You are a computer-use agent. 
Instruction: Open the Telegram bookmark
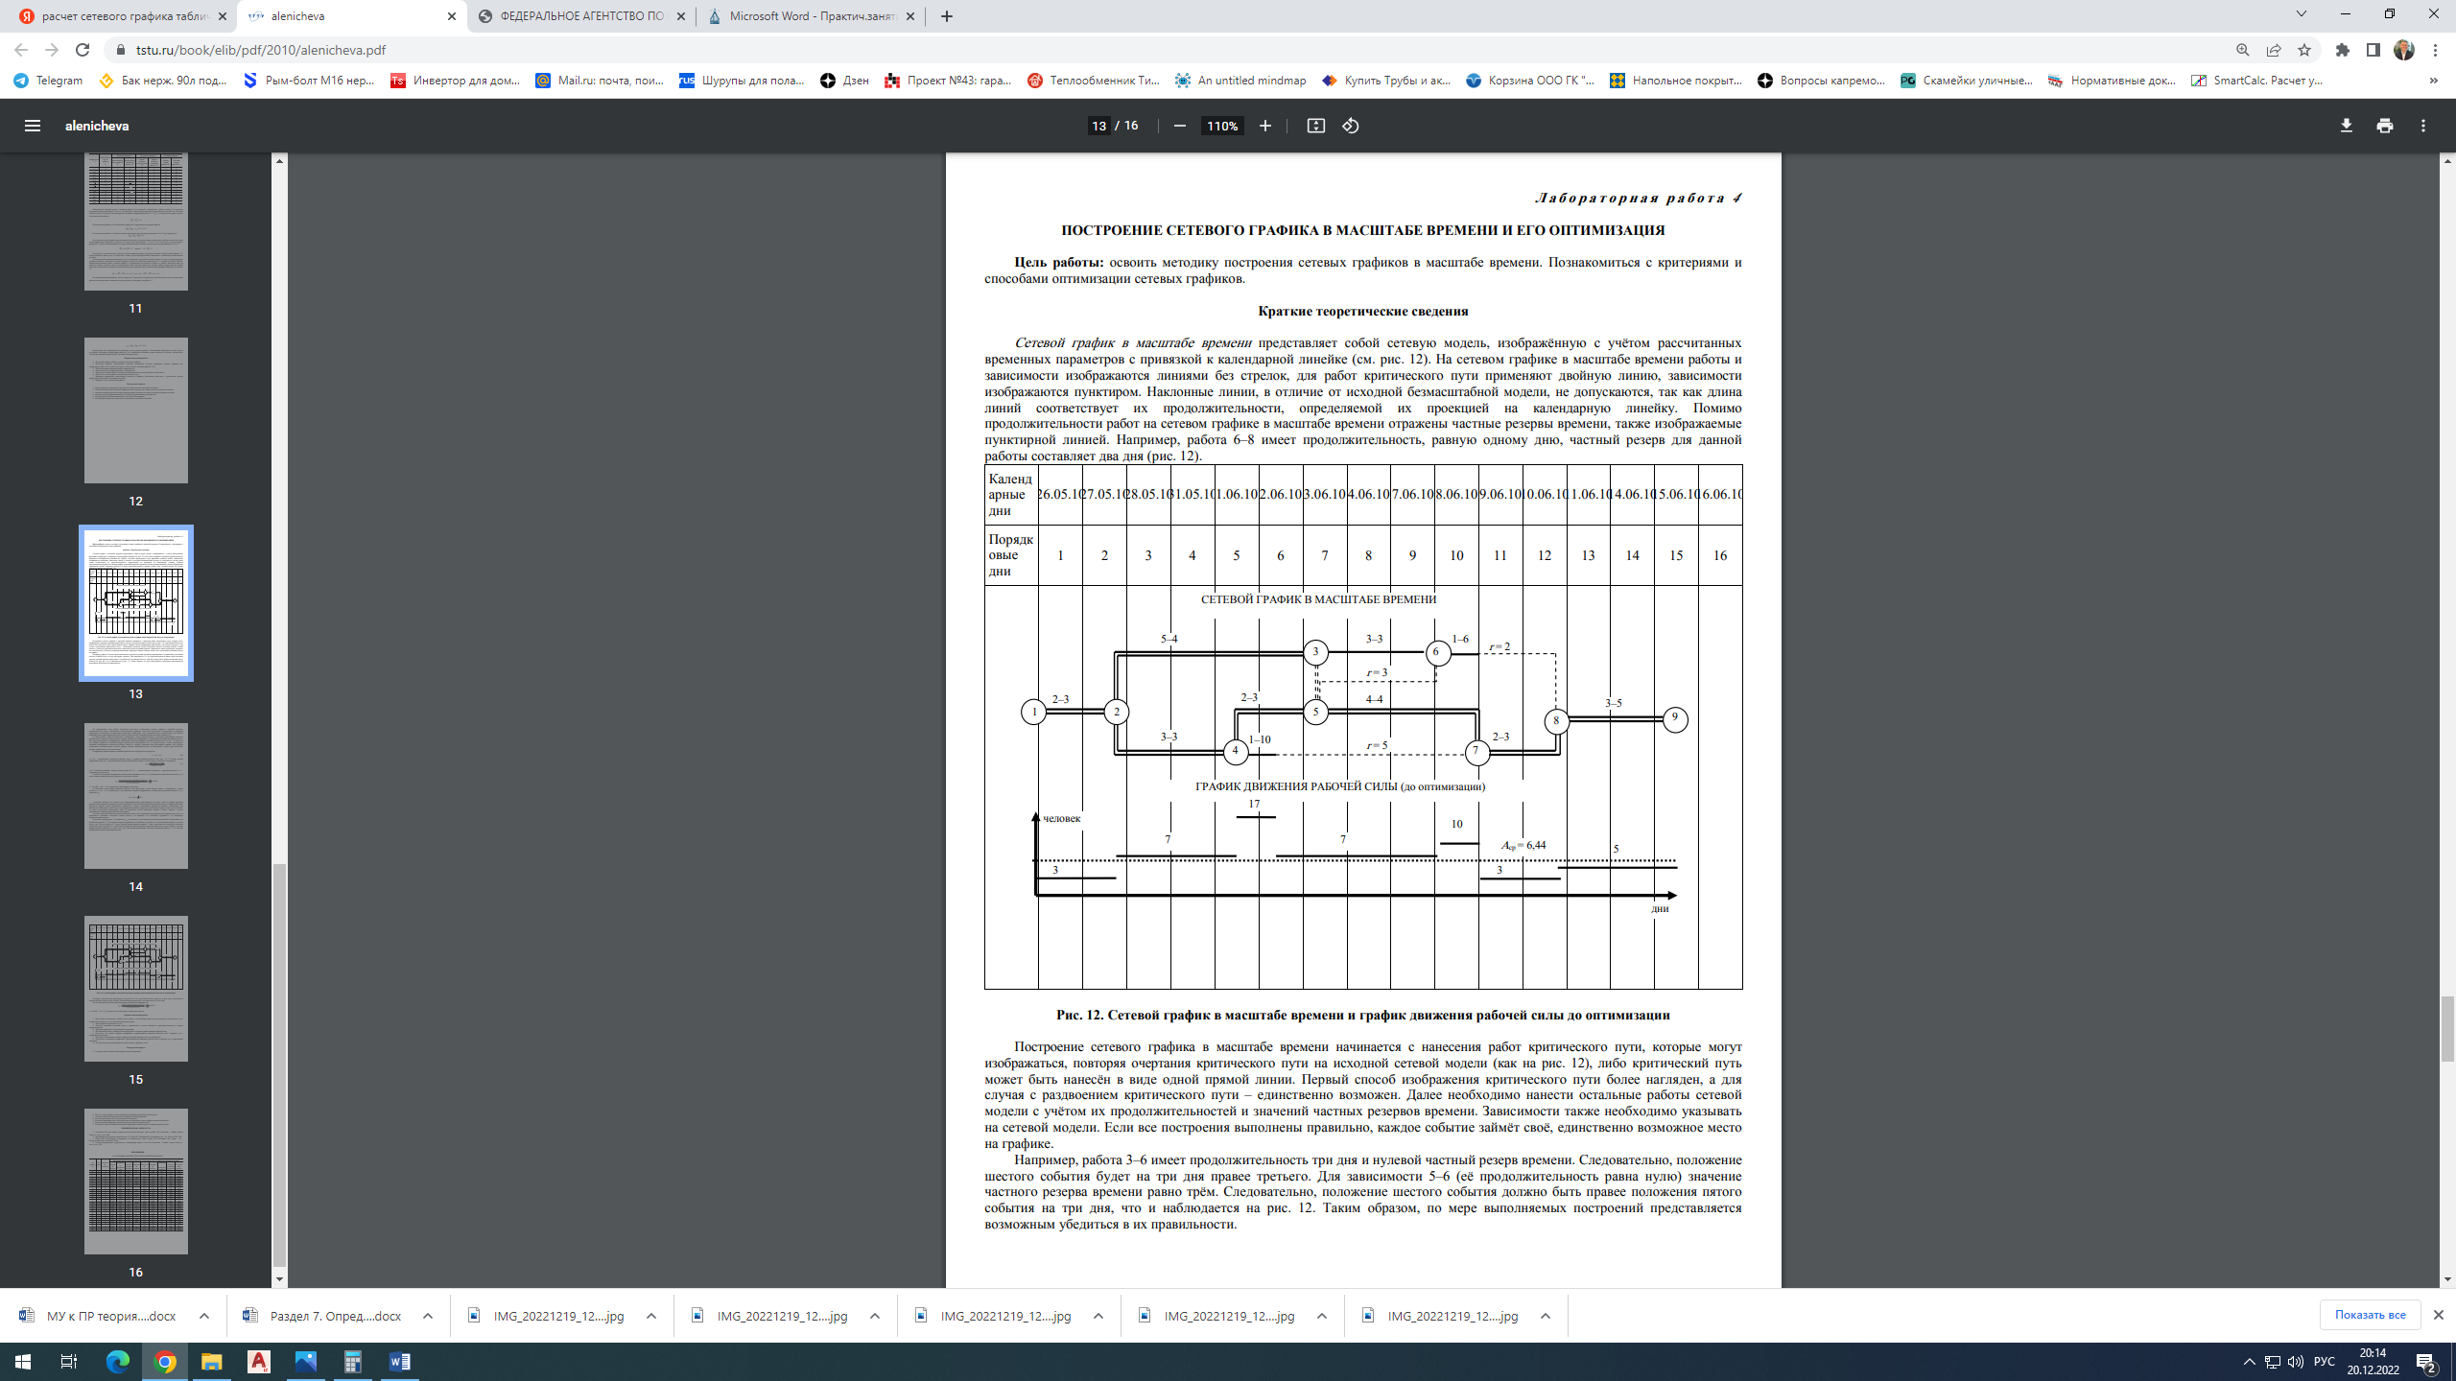[x=49, y=81]
